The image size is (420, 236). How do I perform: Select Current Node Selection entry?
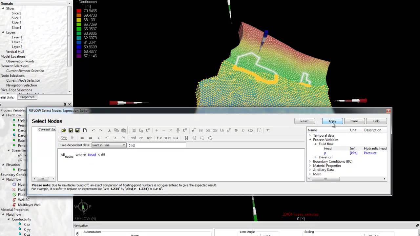click(x=23, y=80)
